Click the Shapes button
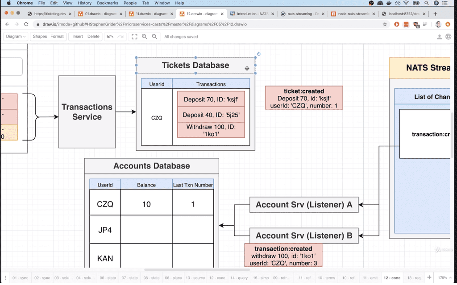Screen dimensions: 457x285 click(x=40, y=37)
